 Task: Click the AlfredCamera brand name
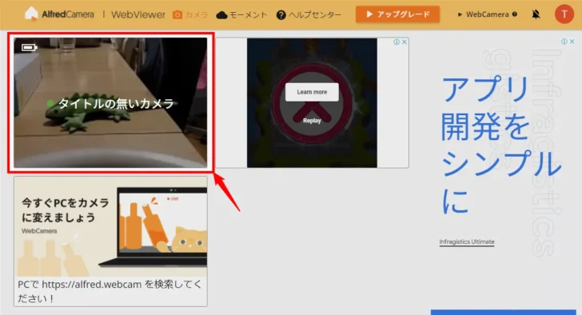(67, 14)
